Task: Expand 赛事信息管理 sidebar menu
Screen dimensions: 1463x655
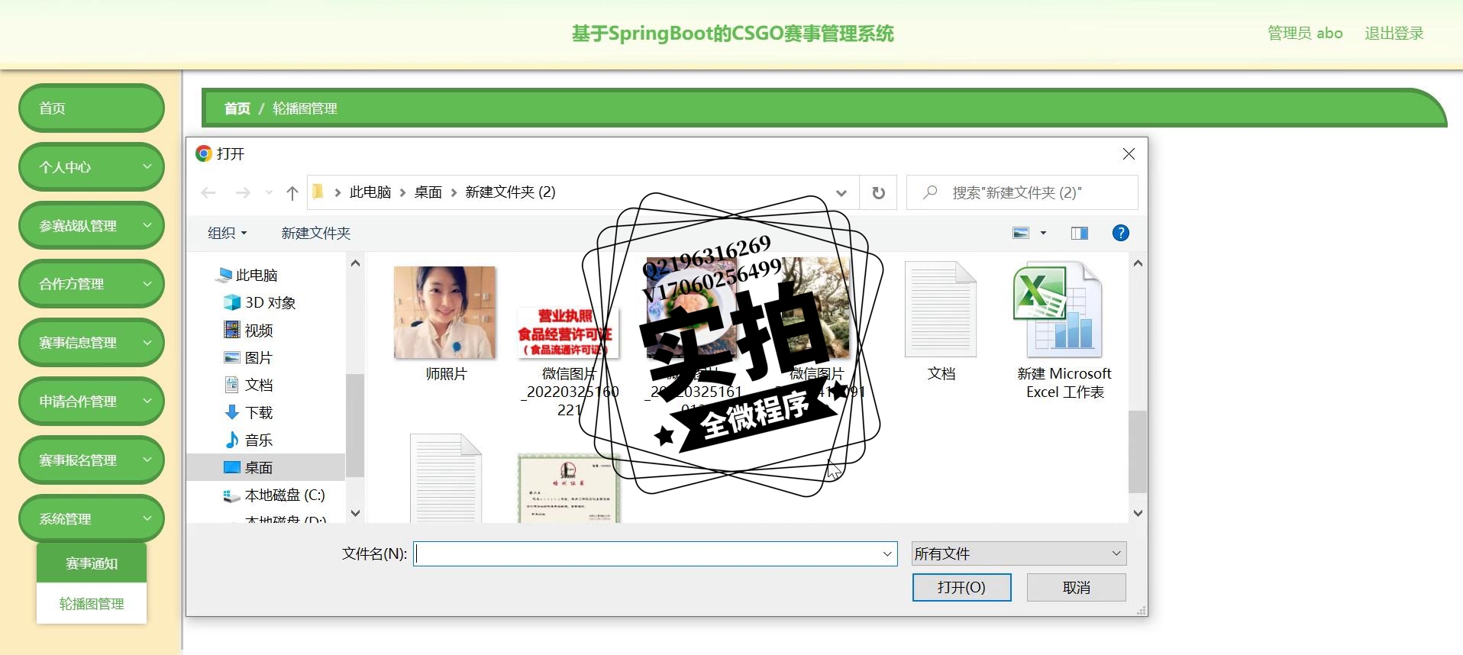Action: 92,343
